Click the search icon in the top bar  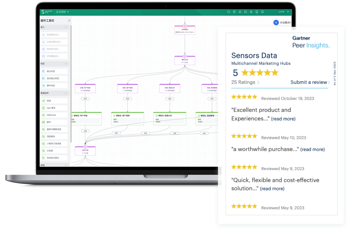pyautogui.click(x=229, y=12)
